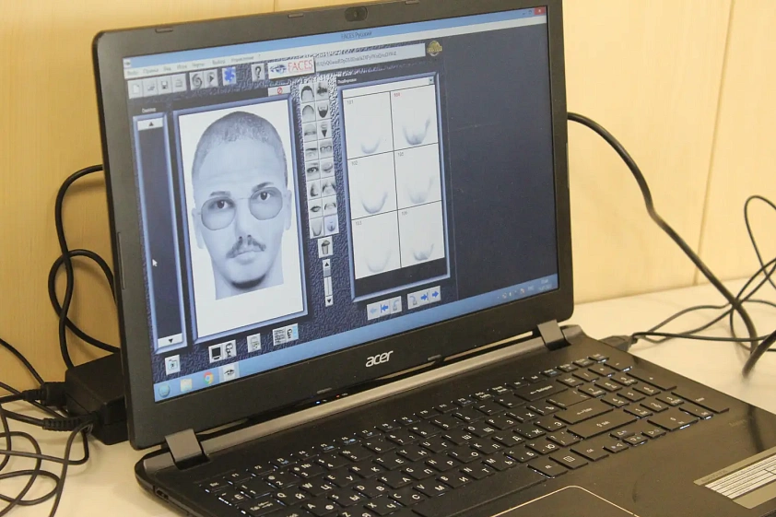Click the blue puzzle piece toolbar icon
776x517 pixels.
pyautogui.click(x=229, y=76)
